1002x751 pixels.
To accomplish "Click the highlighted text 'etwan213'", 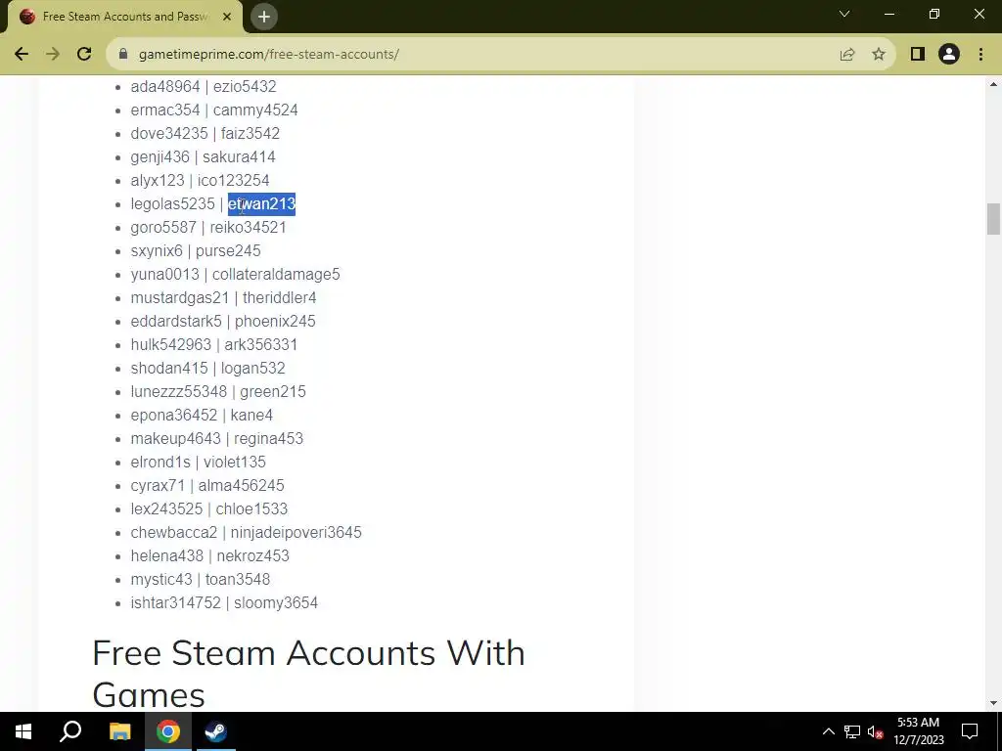I will coord(262,203).
